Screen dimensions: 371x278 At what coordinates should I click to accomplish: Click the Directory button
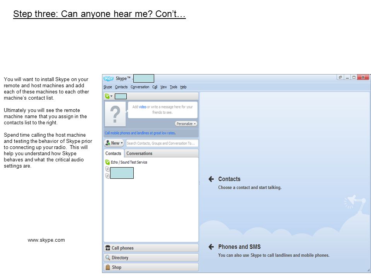[151, 258]
